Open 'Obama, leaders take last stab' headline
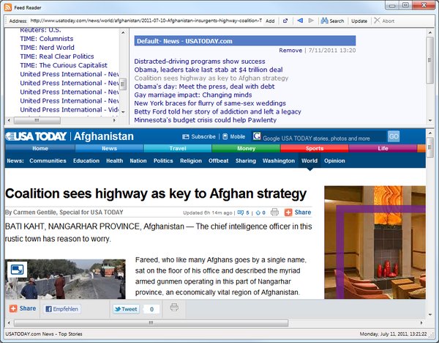This screenshot has height=343, width=439. click(209, 70)
